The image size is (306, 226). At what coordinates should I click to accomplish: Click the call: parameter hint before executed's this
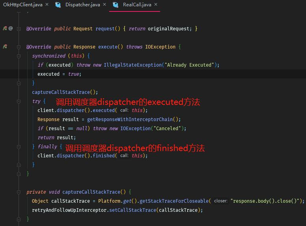tap(124, 110)
